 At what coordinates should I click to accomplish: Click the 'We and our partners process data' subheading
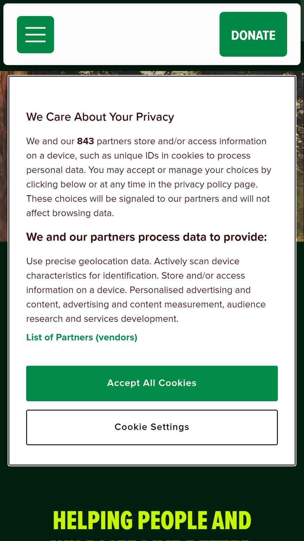pyautogui.click(x=146, y=237)
